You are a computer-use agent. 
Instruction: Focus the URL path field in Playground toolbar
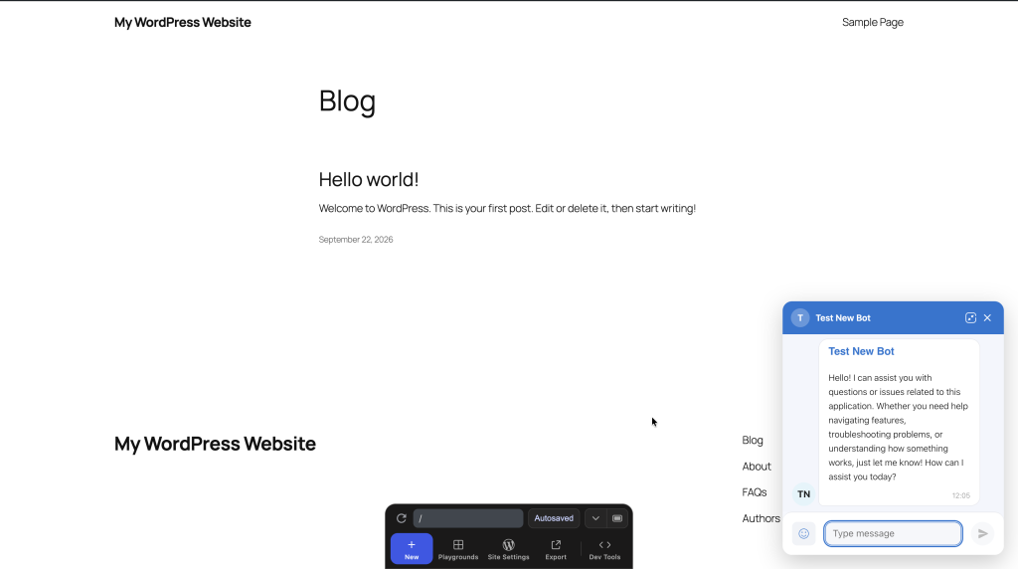click(468, 518)
